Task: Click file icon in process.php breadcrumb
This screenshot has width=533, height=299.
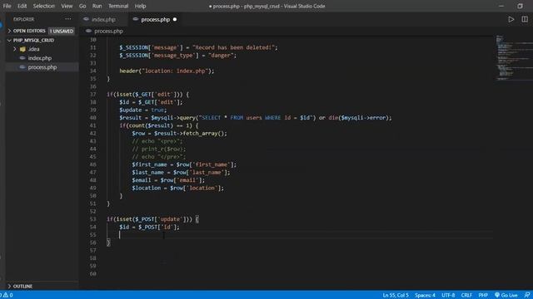Action: 89,31
